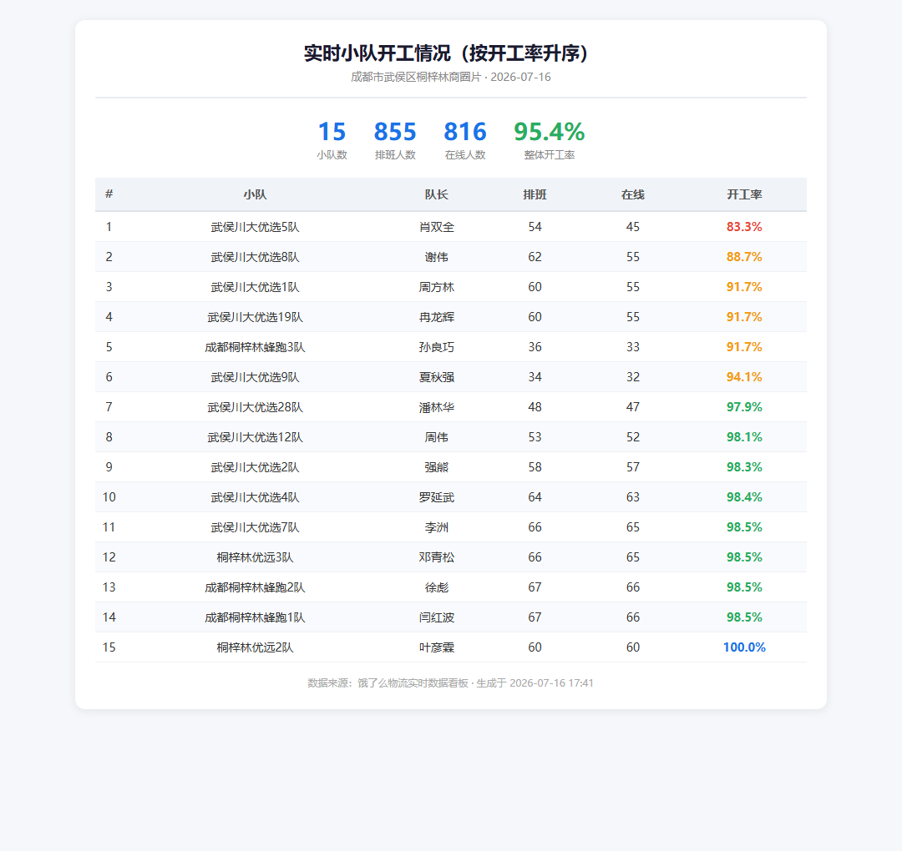
Task: Select the 排班人数 value 855
Action: click(395, 132)
